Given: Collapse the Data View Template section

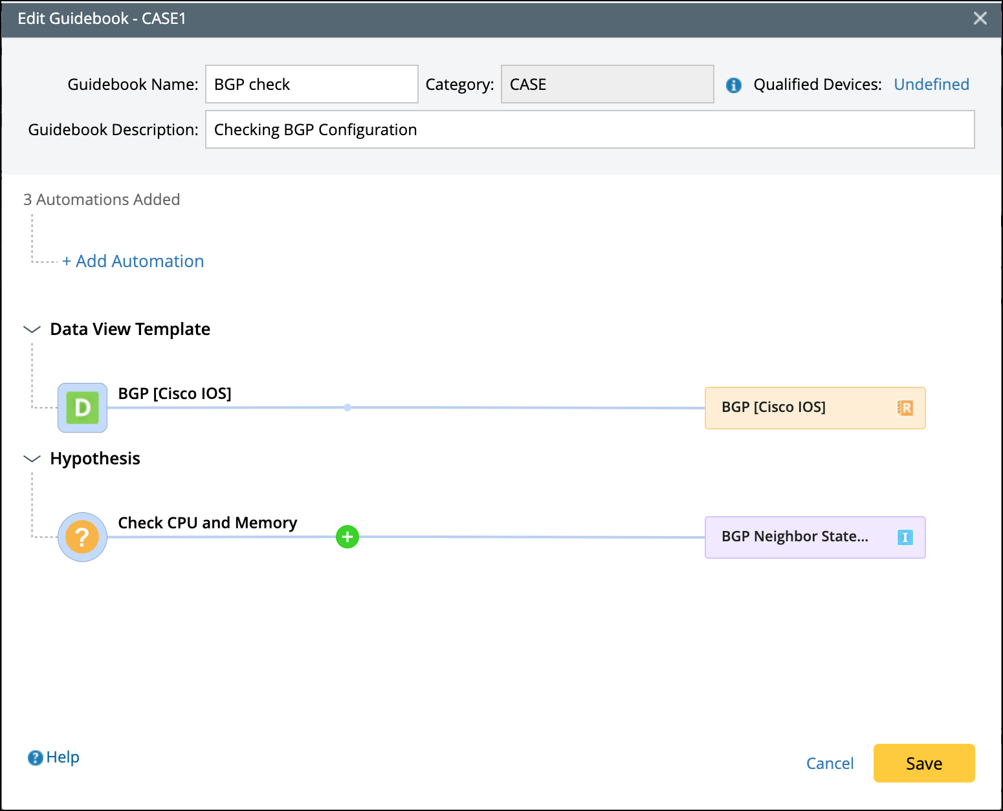Looking at the screenshot, I should (x=32, y=329).
